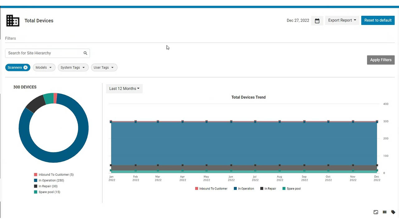Viewport: 399px width, 224px height.
Task: Toggle Spare pool series in trend legend
Action: click(x=291, y=189)
